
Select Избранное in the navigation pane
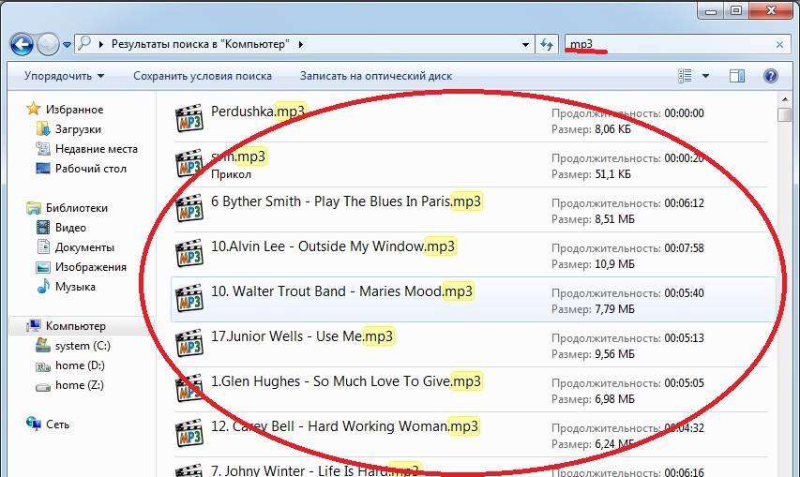tap(74, 110)
